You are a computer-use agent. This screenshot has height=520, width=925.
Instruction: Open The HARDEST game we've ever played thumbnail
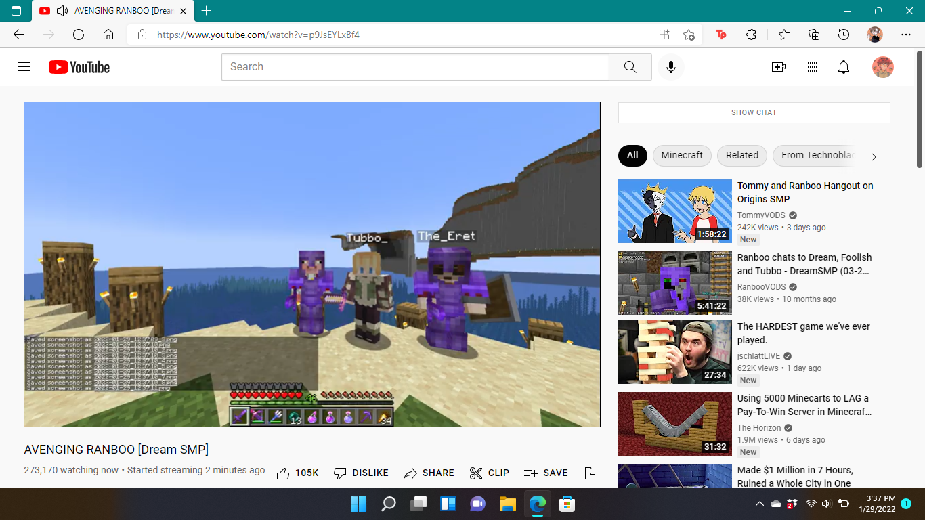point(675,352)
